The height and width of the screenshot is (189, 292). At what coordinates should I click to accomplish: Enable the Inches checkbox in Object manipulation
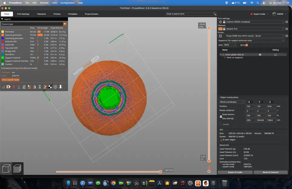tap(221, 124)
